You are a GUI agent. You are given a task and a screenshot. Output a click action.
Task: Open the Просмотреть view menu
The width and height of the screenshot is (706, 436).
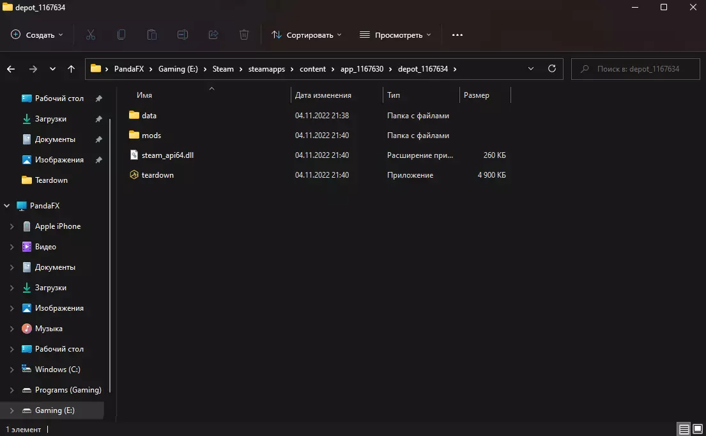click(395, 35)
